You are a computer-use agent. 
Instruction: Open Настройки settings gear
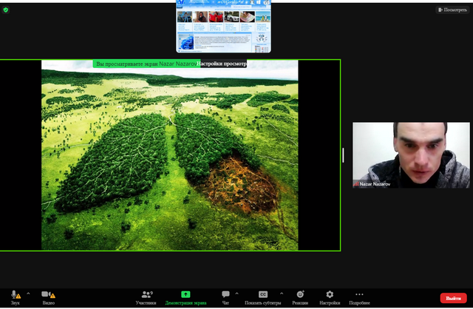(x=330, y=295)
